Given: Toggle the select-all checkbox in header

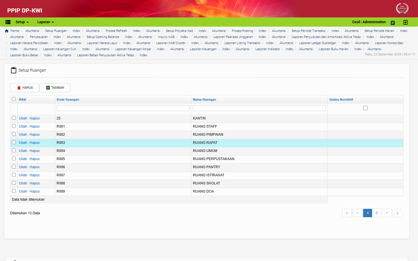Looking at the screenshot, I should pyautogui.click(x=14, y=99).
